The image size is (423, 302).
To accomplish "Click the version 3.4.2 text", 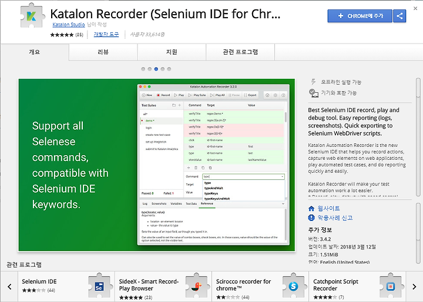I will click(319, 239).
